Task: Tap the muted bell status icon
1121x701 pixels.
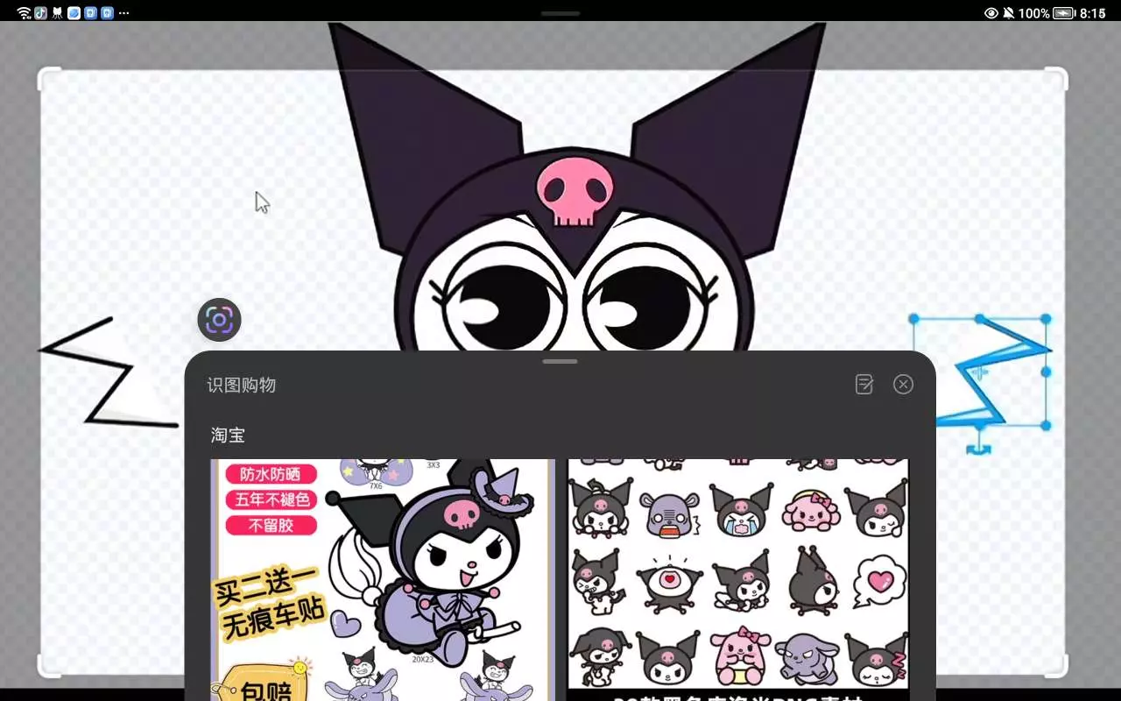Action: (x=1009, y=13)
